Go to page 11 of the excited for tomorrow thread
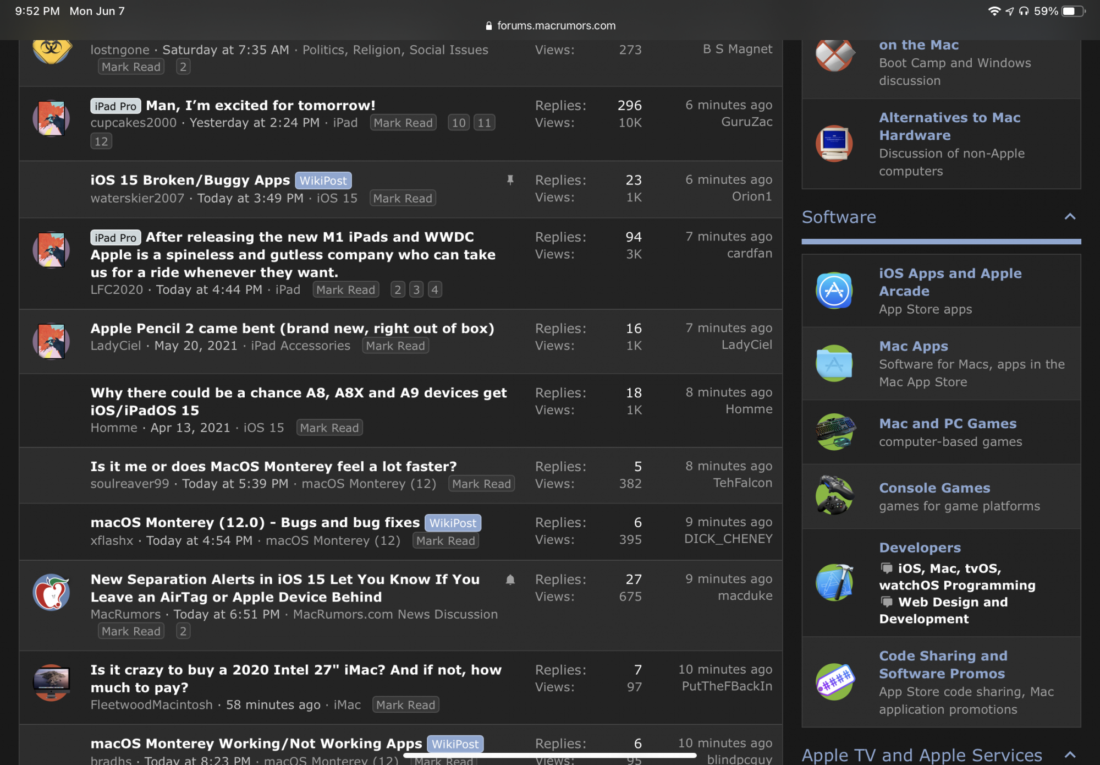The width and height of the screenshot is (1100, 765). click(485, 123)
